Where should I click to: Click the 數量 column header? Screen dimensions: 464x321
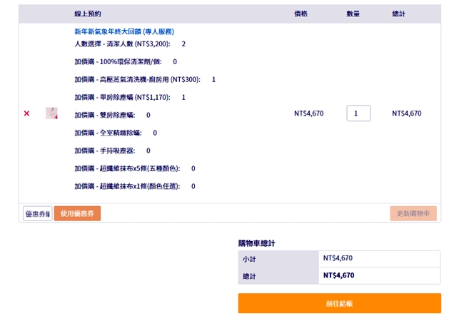click(x=353, y=14)
